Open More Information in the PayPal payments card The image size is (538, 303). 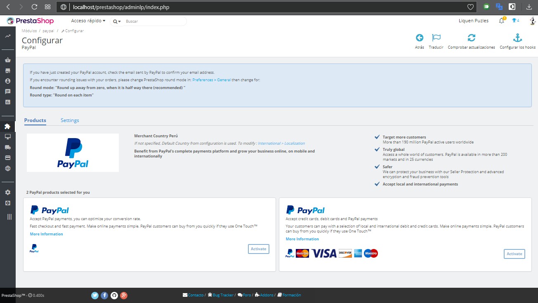(46, 234)
